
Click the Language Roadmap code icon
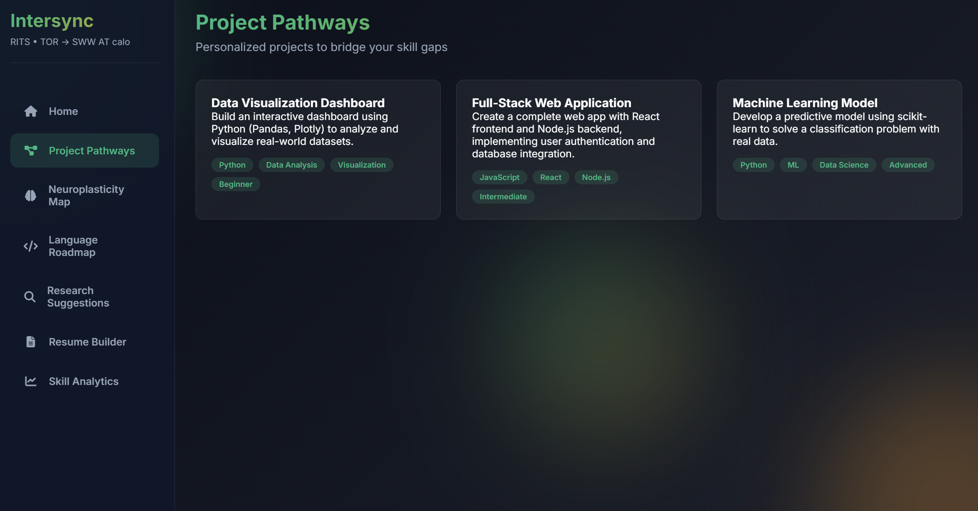point(30,246)
